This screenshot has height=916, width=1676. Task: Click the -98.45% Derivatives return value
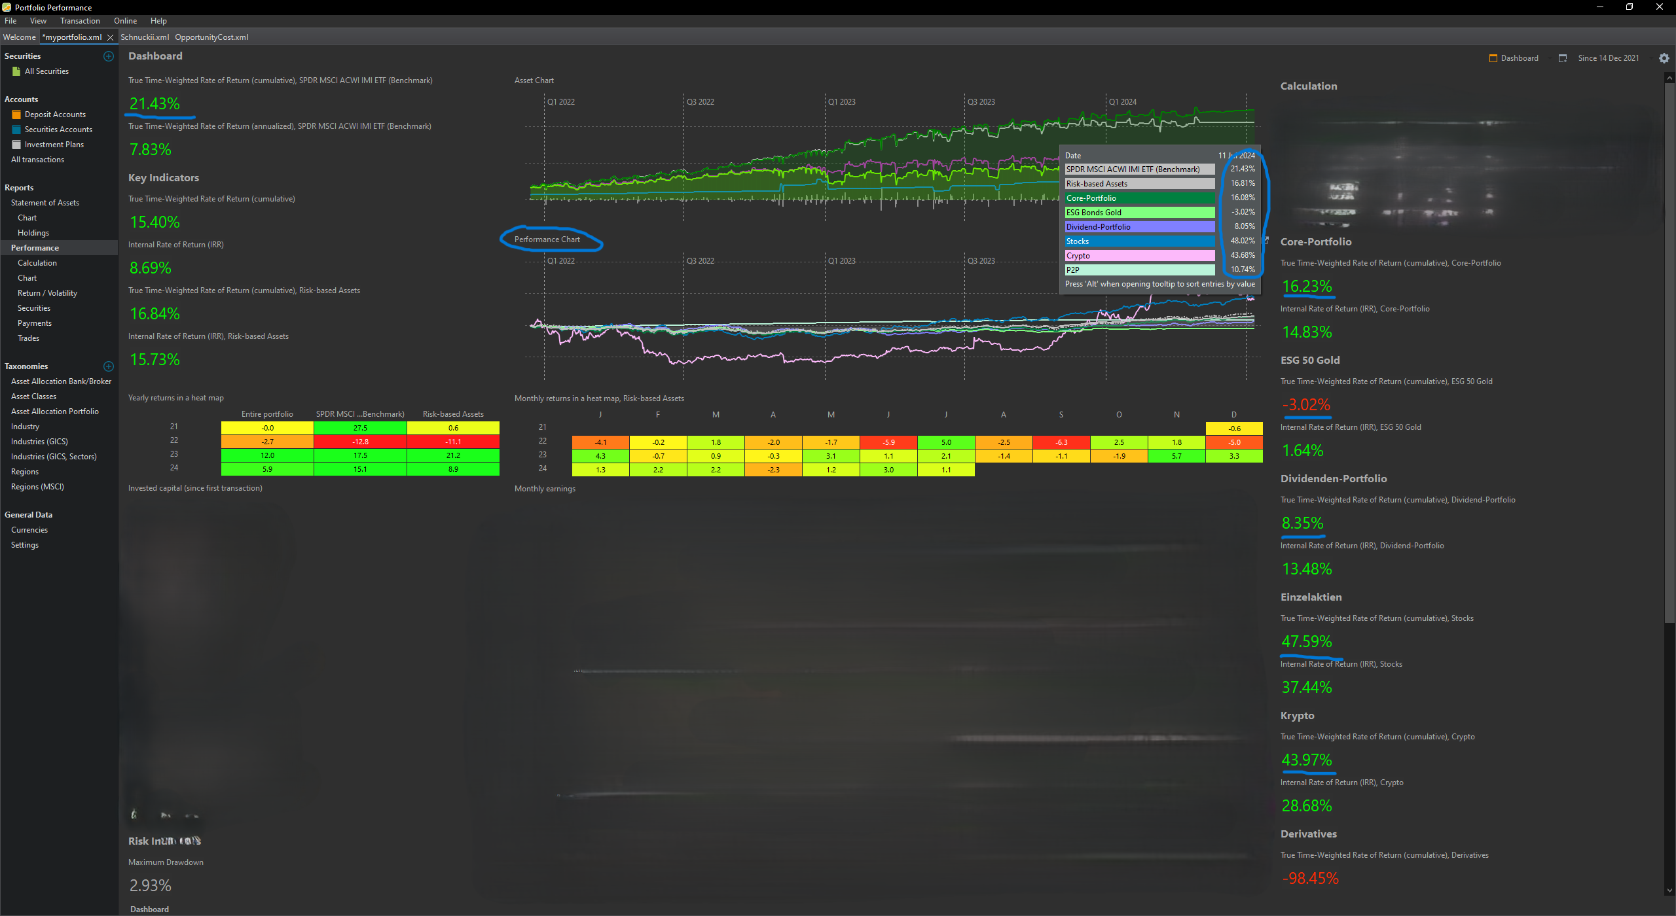coord(1310,878)
